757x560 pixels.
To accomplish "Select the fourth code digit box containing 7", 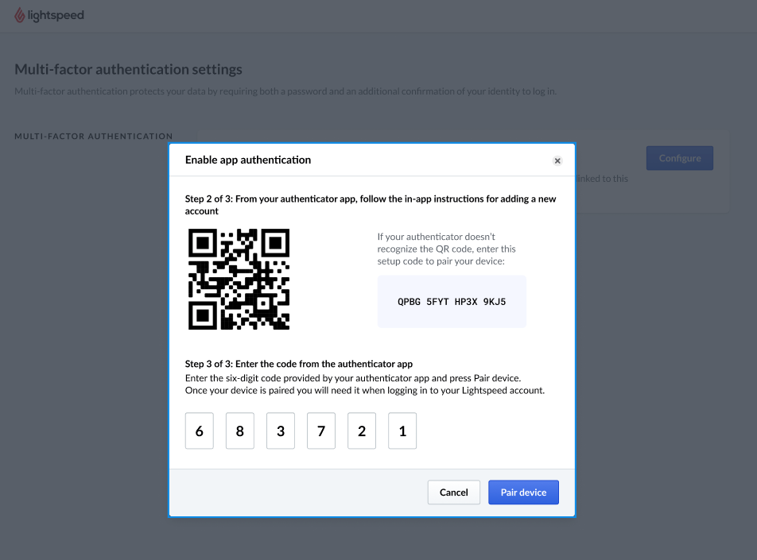I will tap(321, 431).
